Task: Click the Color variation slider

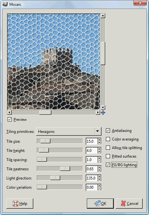Action: click(x=60, y=187)
